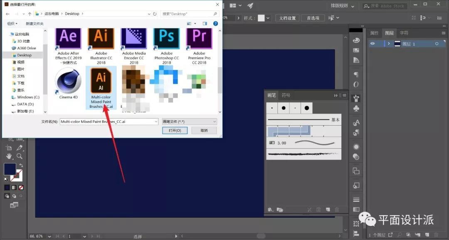Screen dimensions: 449x240
Task: Cancel the dialog with 取消
Action: (204, 131)
